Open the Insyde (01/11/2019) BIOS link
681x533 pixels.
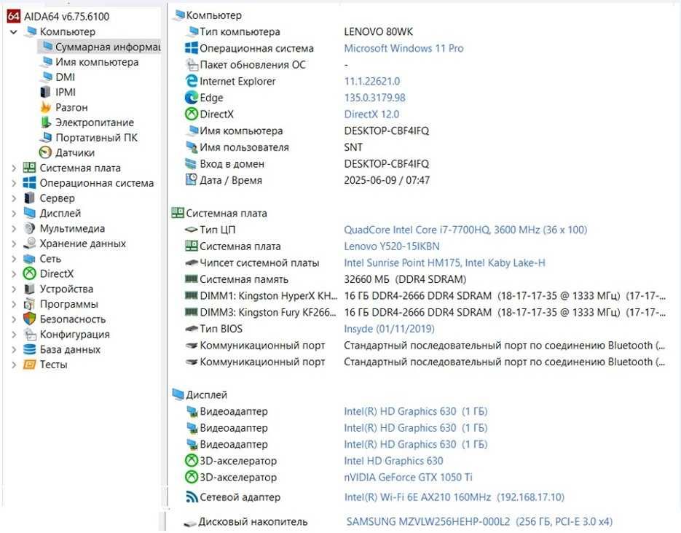click(x=389, y=329)
